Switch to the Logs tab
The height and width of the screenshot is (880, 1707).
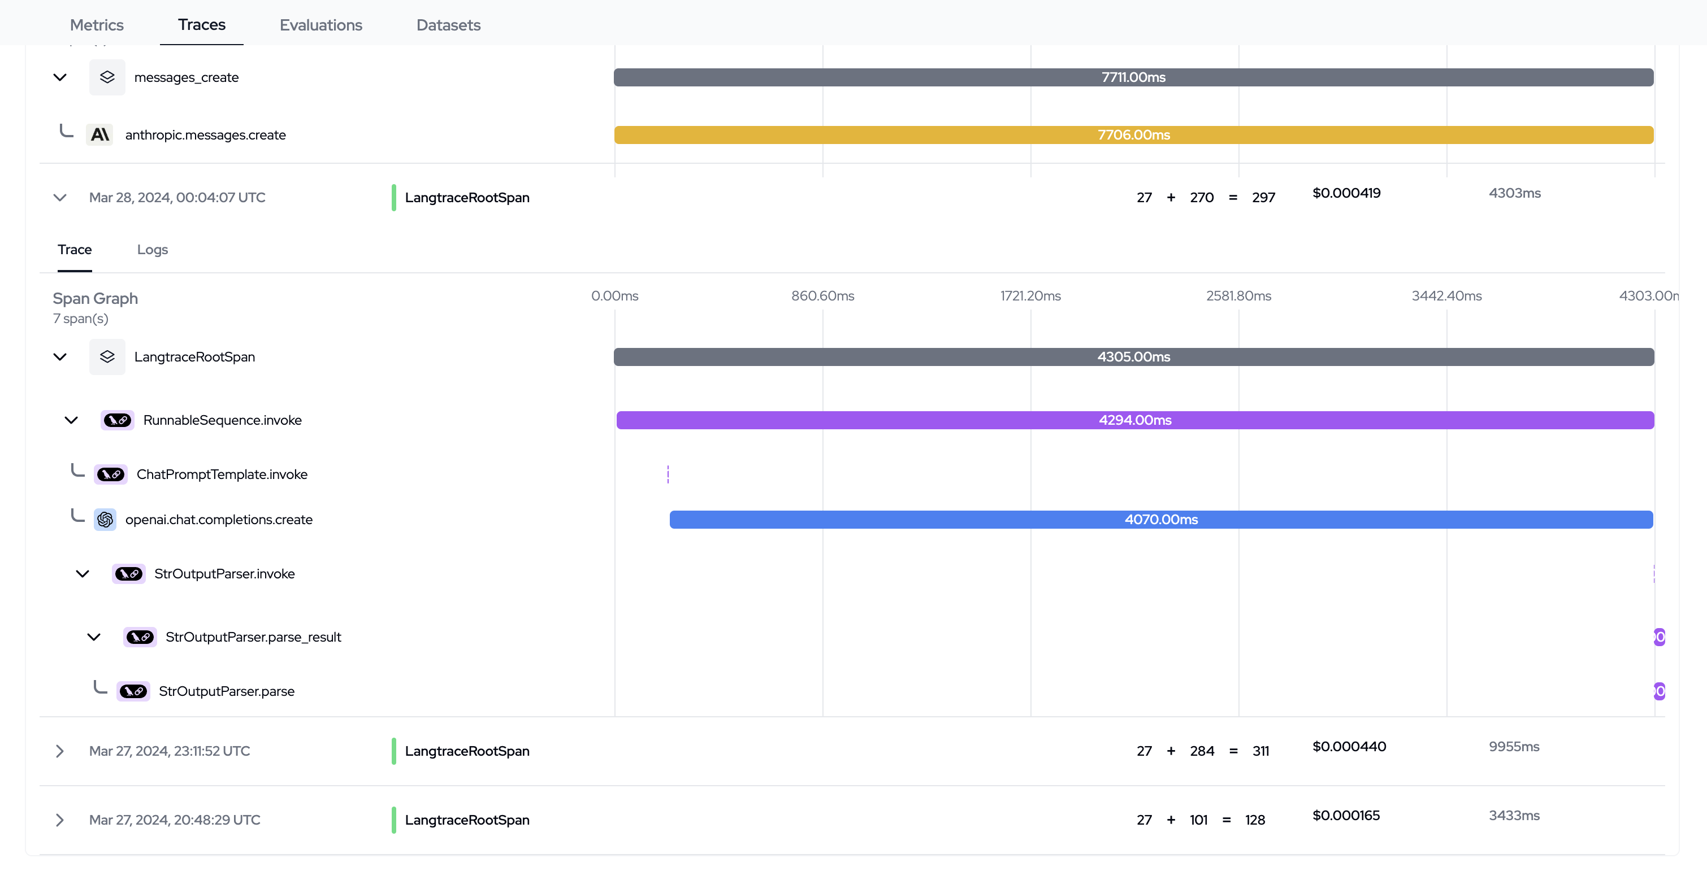click(153, 250)
